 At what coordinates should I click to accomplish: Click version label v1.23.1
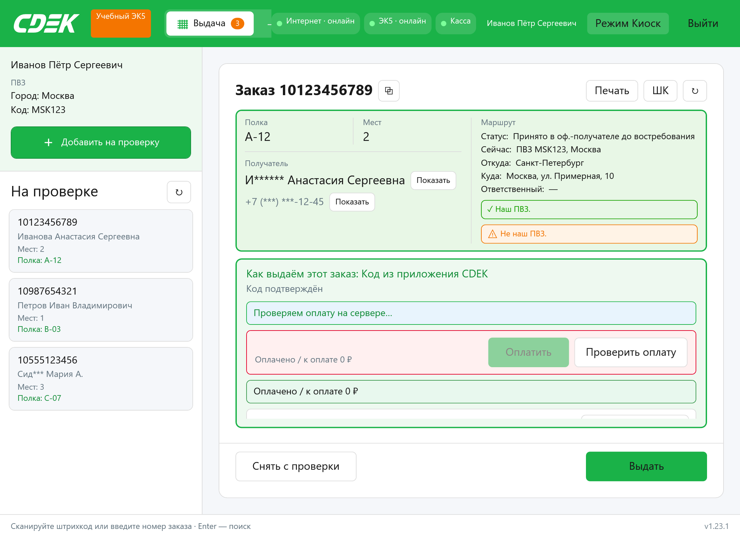click(716, 526)
